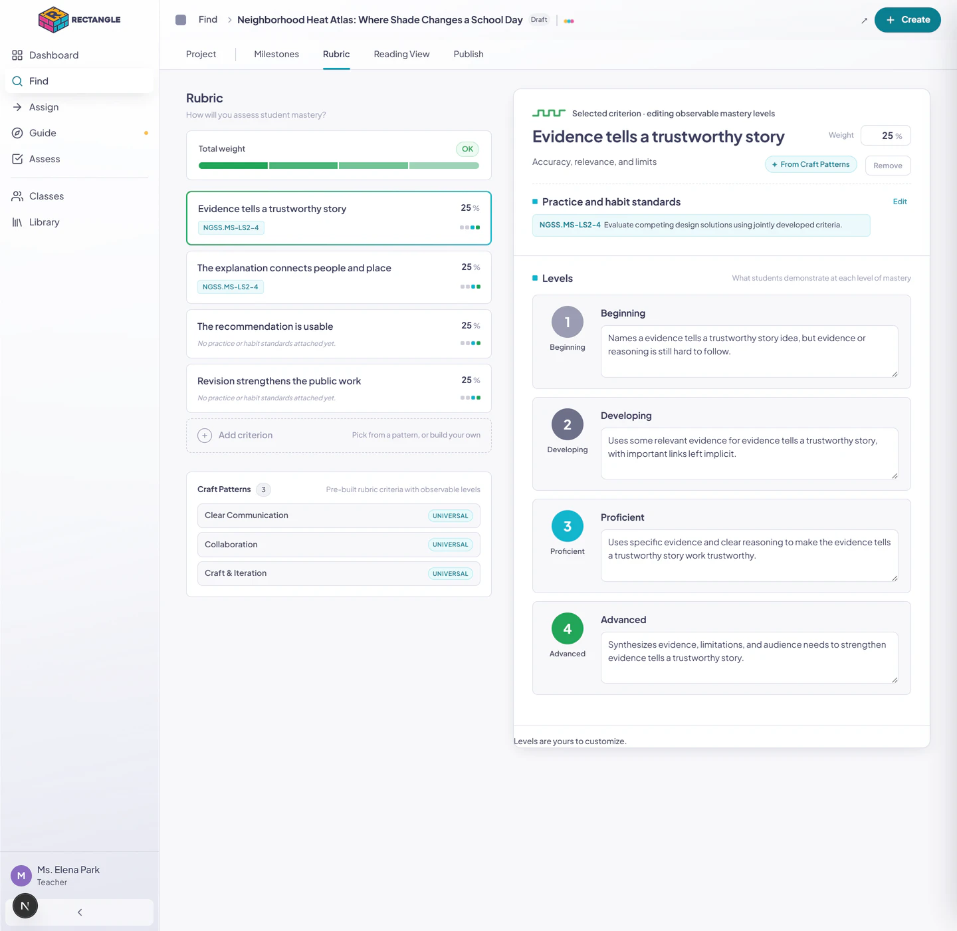
Task: Click the level 1 Beginning circle
Action: pos(568,322)
